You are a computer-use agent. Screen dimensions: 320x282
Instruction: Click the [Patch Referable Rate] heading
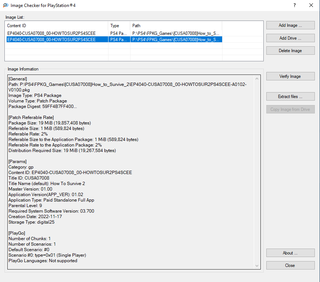click(31, 117)
